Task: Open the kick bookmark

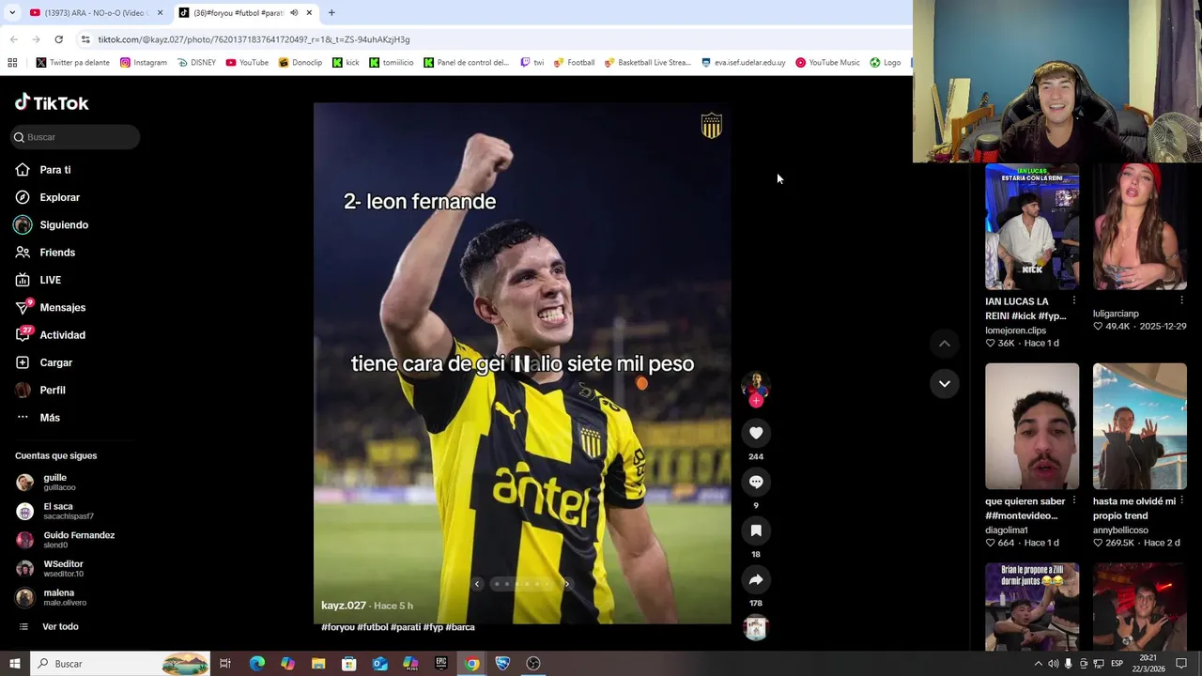Action: (346, 63)
